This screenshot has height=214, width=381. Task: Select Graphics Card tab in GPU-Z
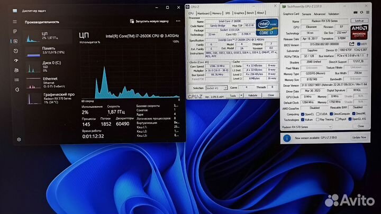point(291,14)
